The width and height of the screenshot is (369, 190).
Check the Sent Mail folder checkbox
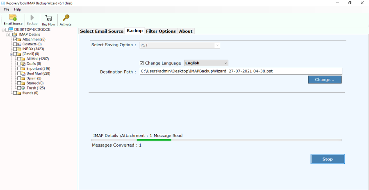coord(19,73)
